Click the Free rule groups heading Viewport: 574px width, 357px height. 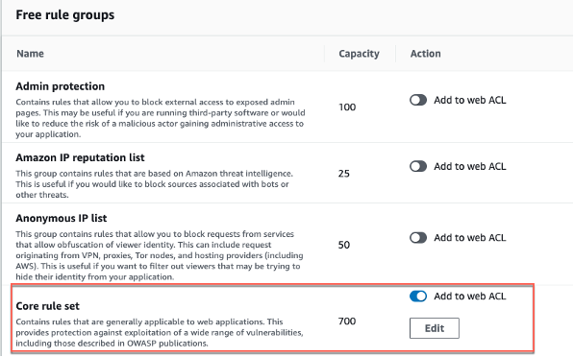tap(65, 15)
